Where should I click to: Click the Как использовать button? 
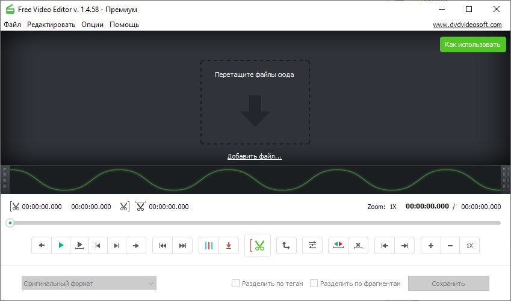472,44
